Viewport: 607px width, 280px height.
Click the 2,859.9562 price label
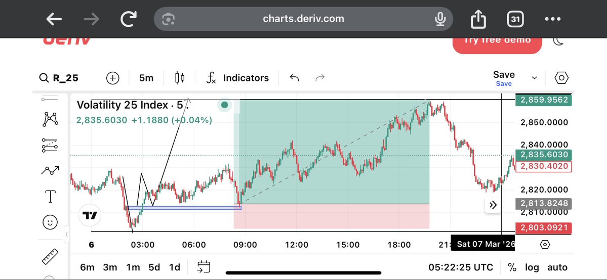(x=544, y=100)
